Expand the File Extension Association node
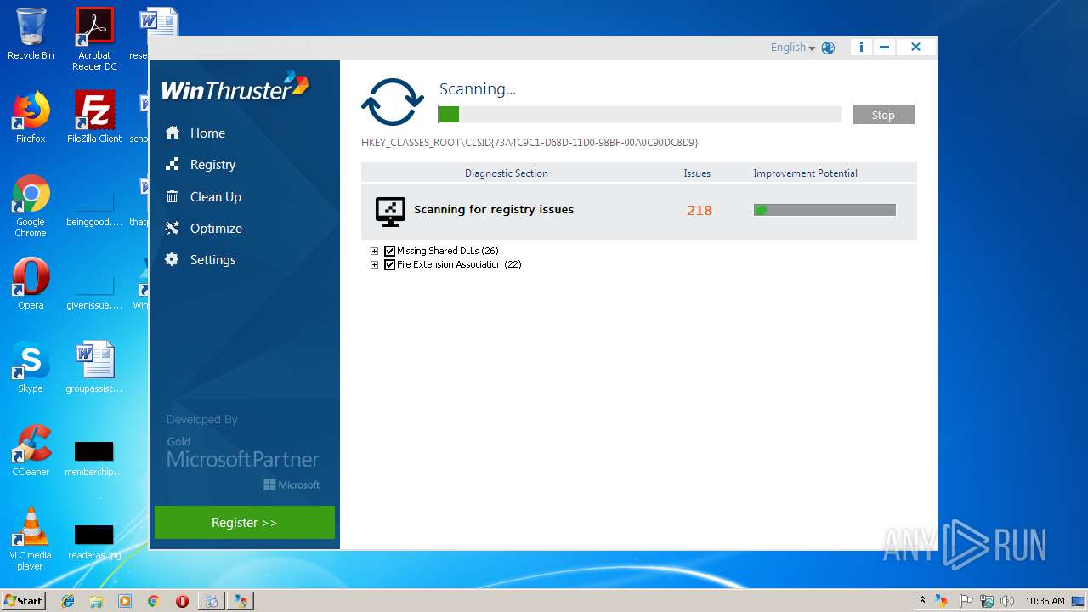Screen dimensions: 1088x612 [374, 264]
